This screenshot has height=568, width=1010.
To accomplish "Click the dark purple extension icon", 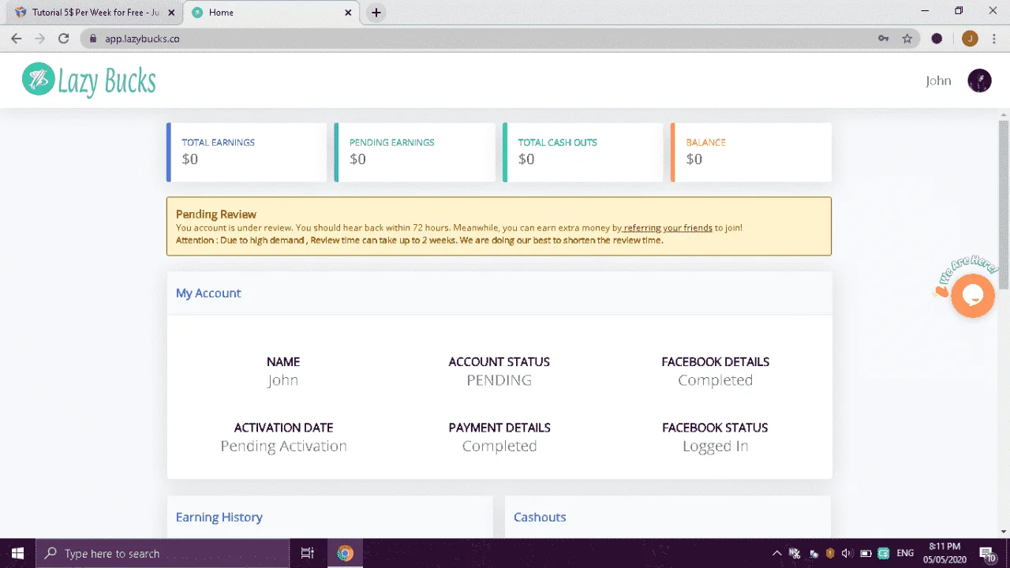I will pyautogui.click(x=937, y=38).
